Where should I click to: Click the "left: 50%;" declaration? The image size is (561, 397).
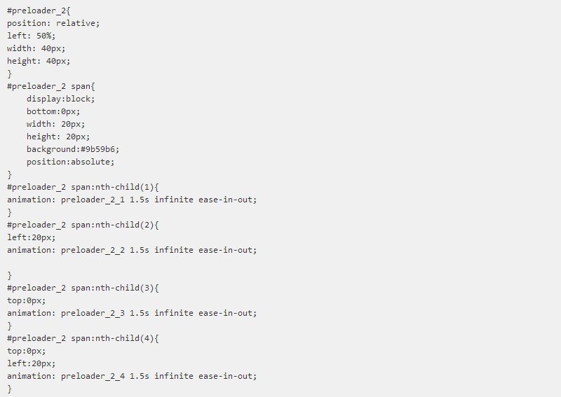31,36
